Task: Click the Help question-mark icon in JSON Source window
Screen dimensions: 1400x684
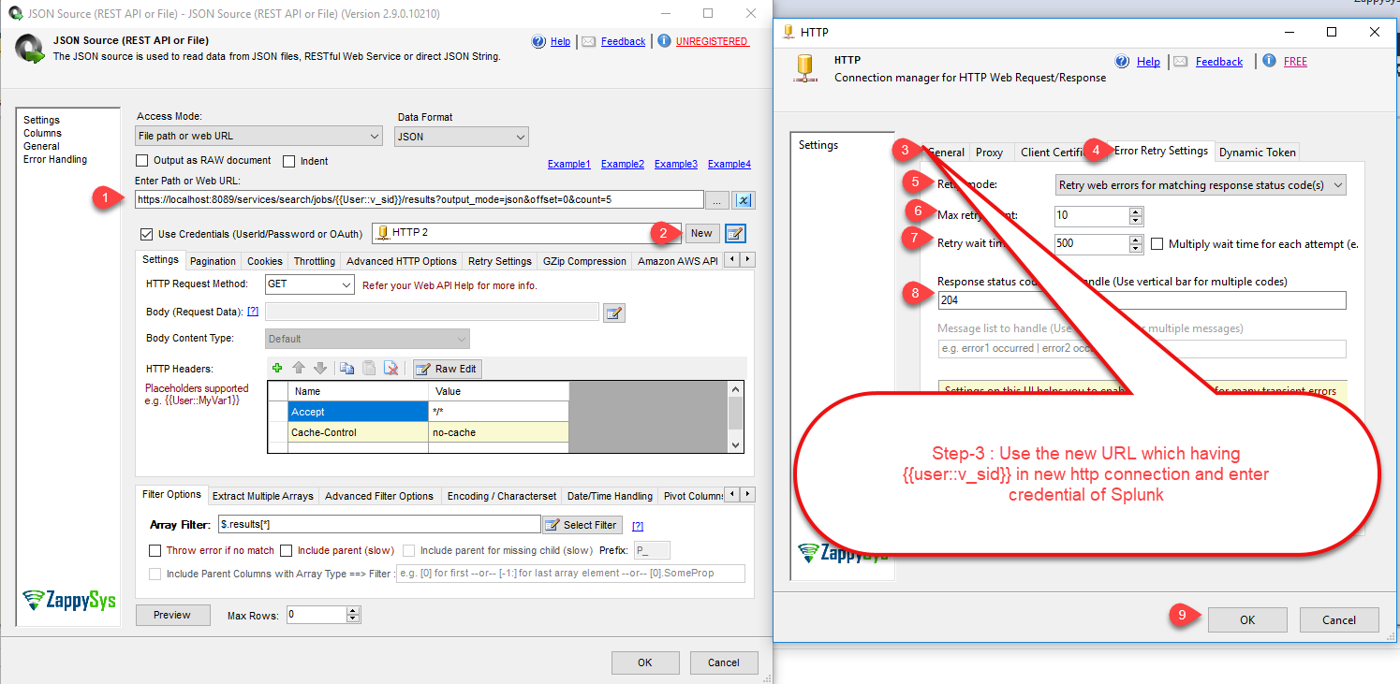Action: click(x=538, y=41)
